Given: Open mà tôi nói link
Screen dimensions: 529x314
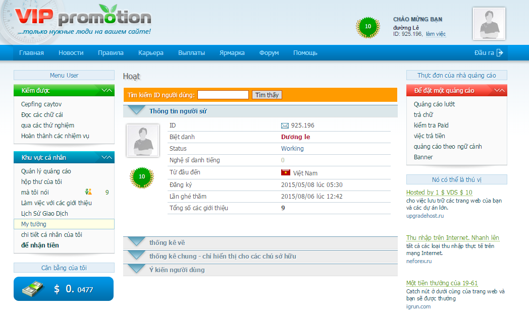Looking at the screenshot, I should [35, 193].
